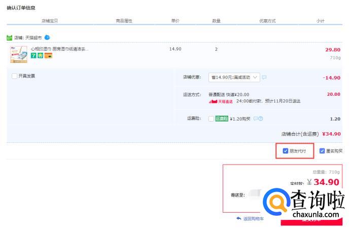
Task: Click the product thumbnail image
Action: (18, 54)
